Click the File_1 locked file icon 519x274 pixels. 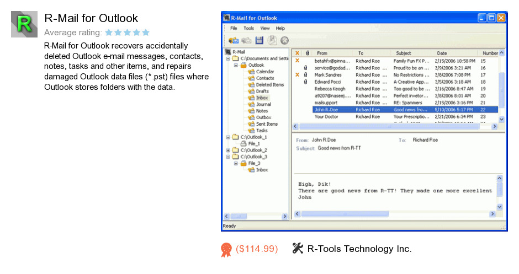point(243,143)
